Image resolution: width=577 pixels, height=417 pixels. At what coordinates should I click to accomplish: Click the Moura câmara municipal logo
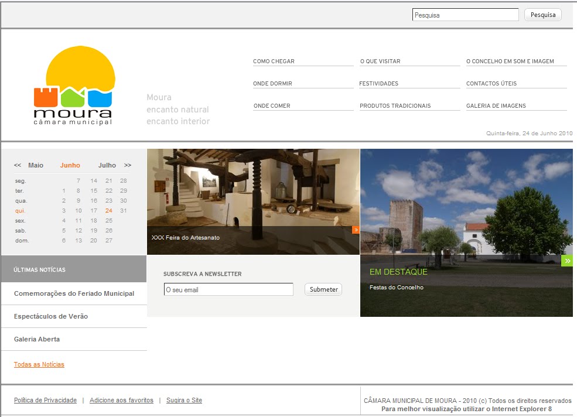pyautogui.click(x=75, y=86)
